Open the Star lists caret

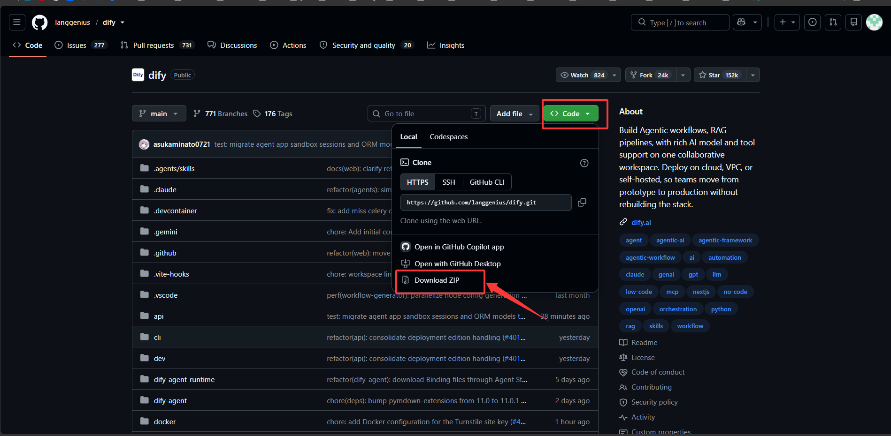click(753, 75)
